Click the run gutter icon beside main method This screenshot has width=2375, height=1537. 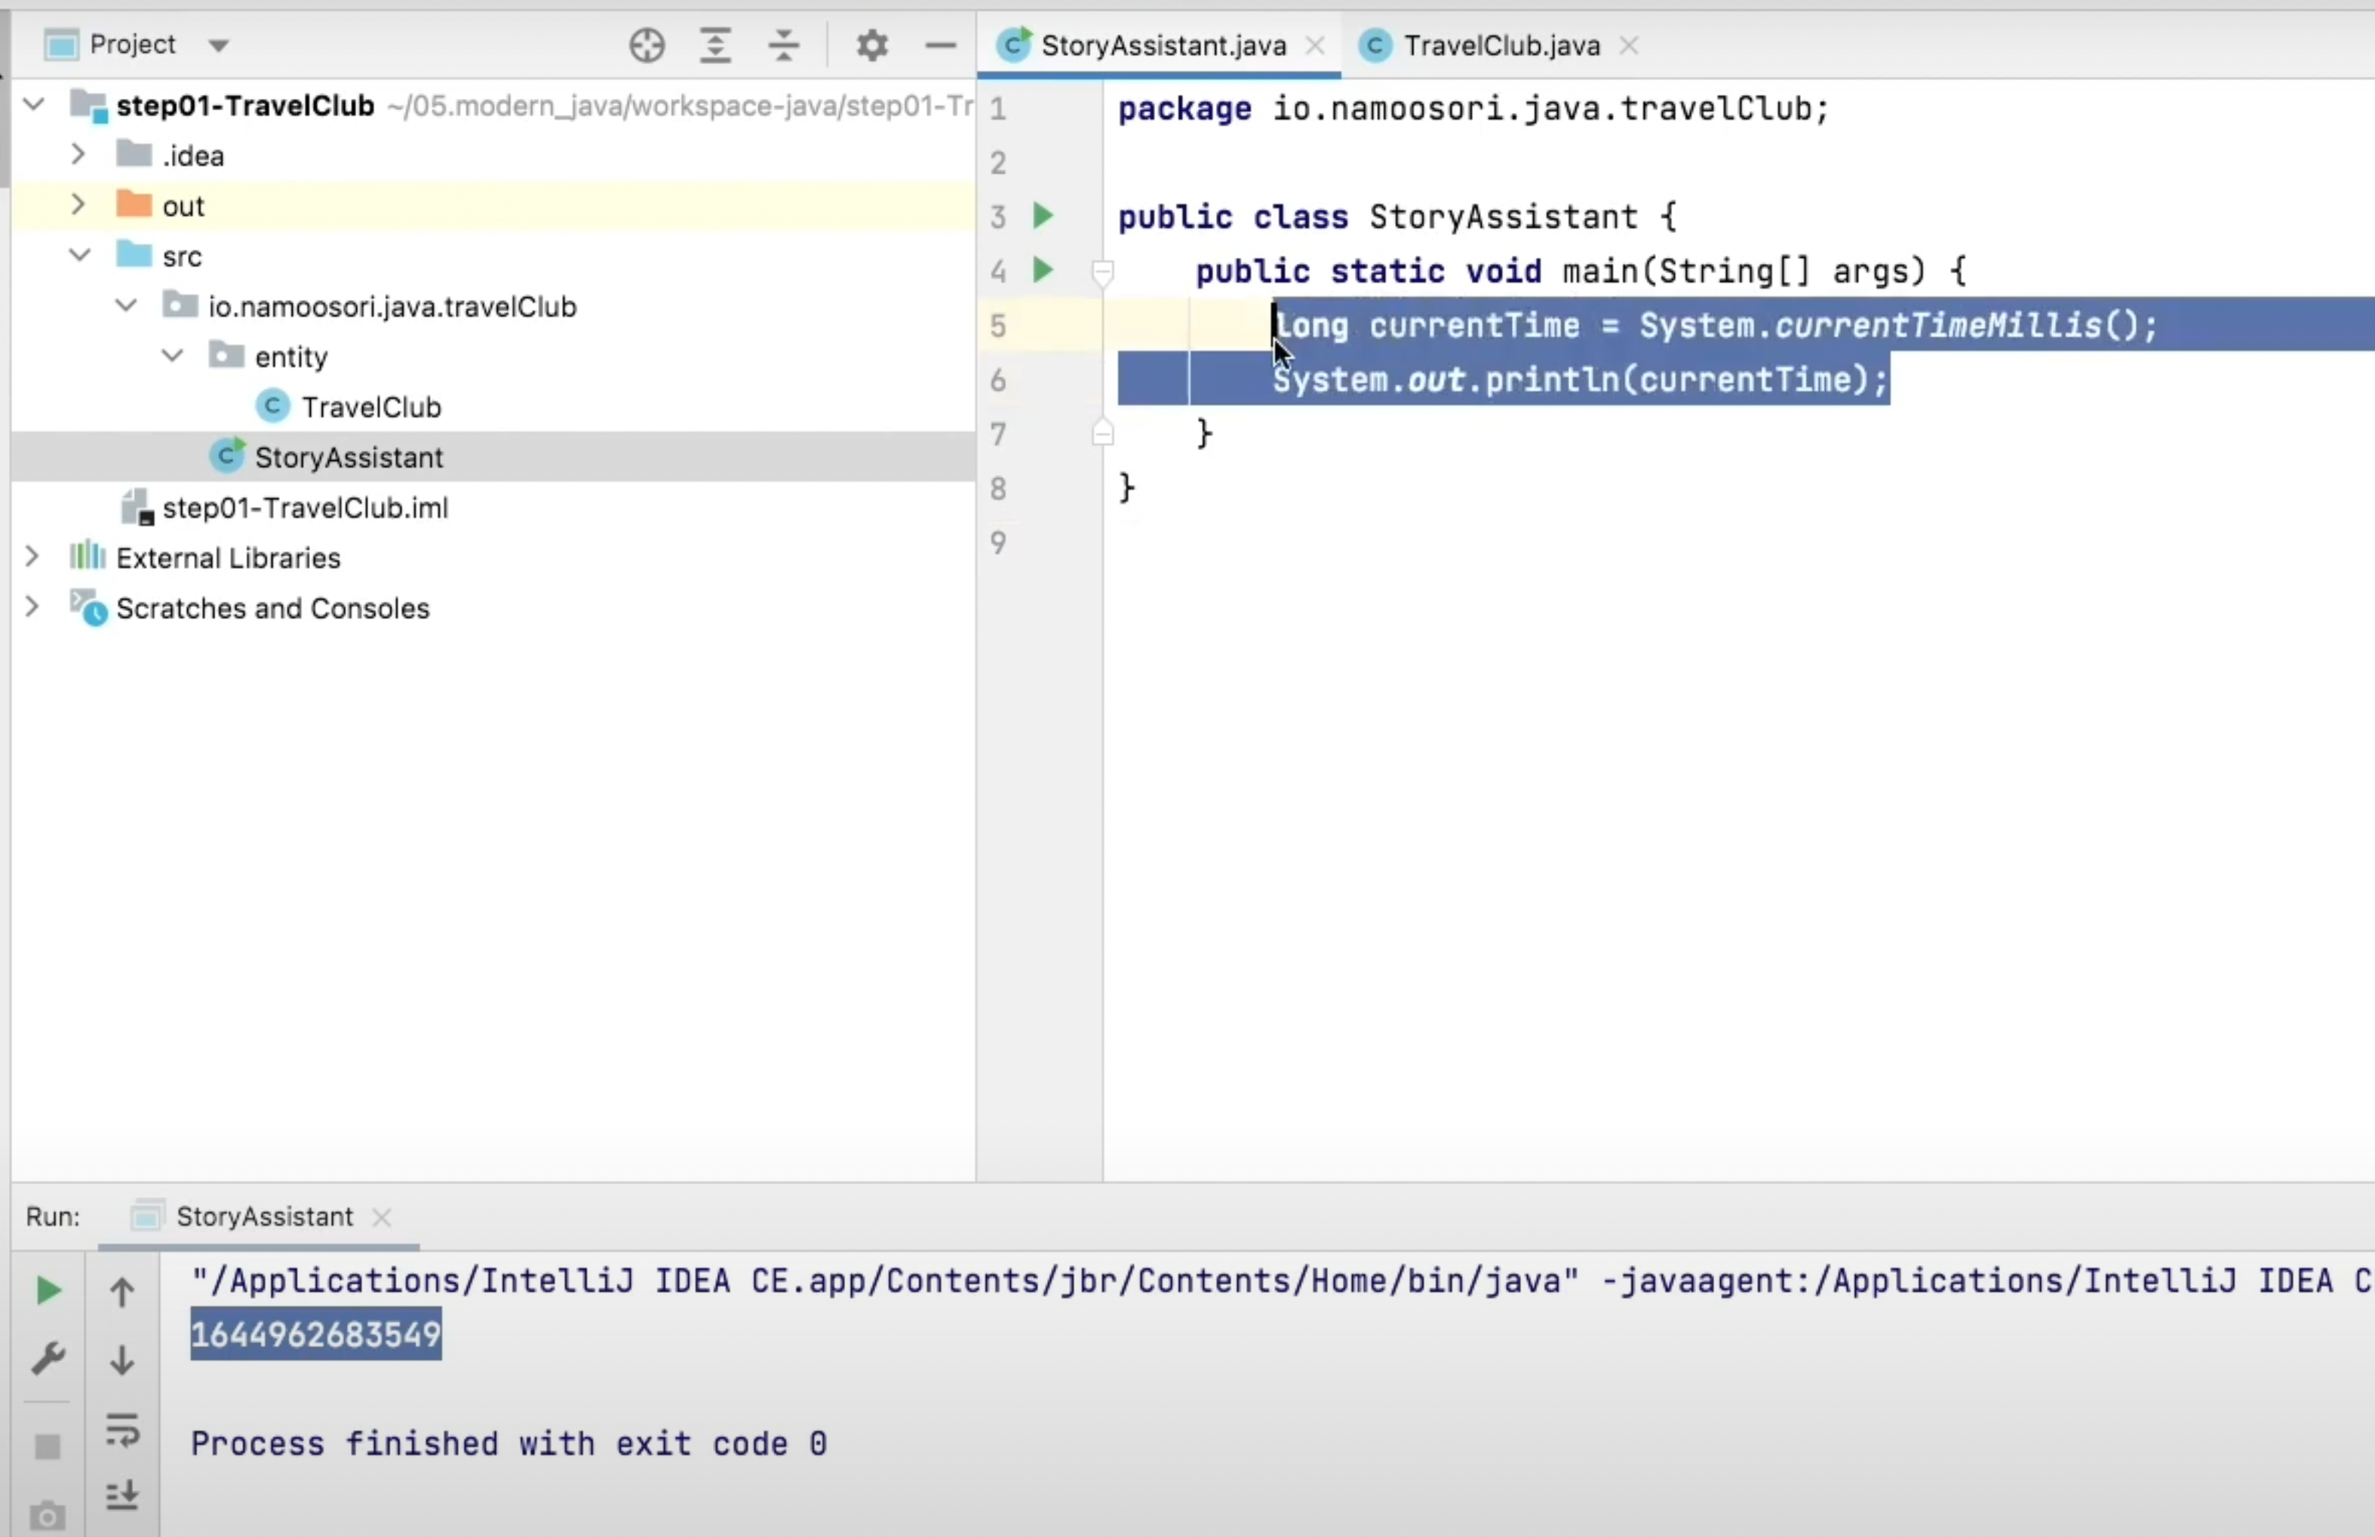[1043, 269]
